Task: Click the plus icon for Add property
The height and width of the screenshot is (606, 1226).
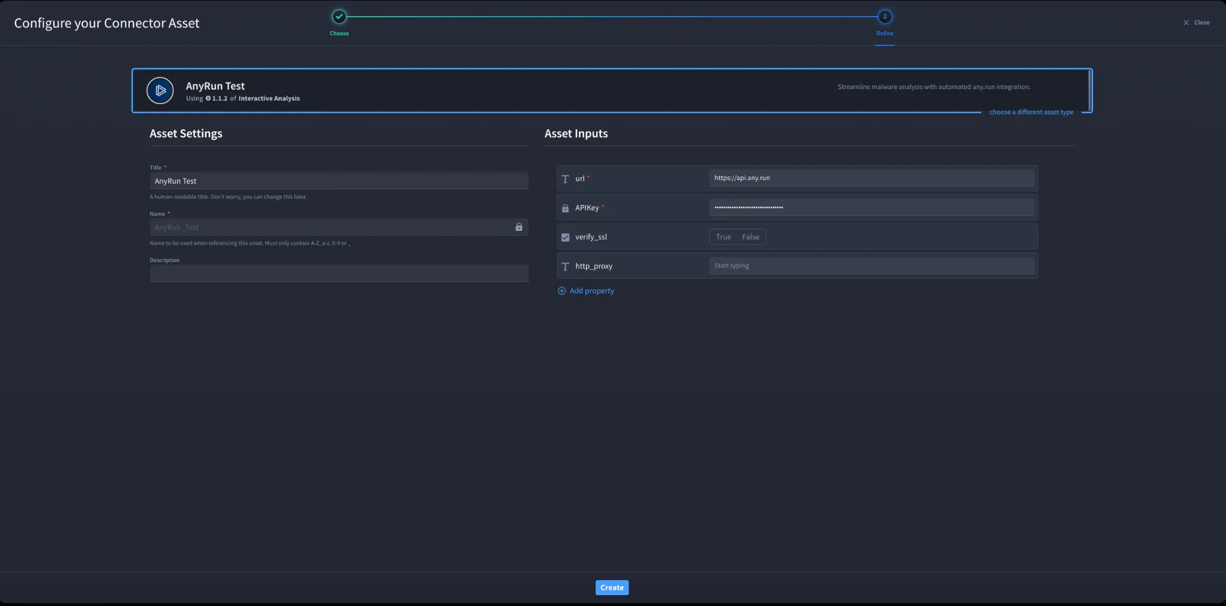Action: pos(562,291)
